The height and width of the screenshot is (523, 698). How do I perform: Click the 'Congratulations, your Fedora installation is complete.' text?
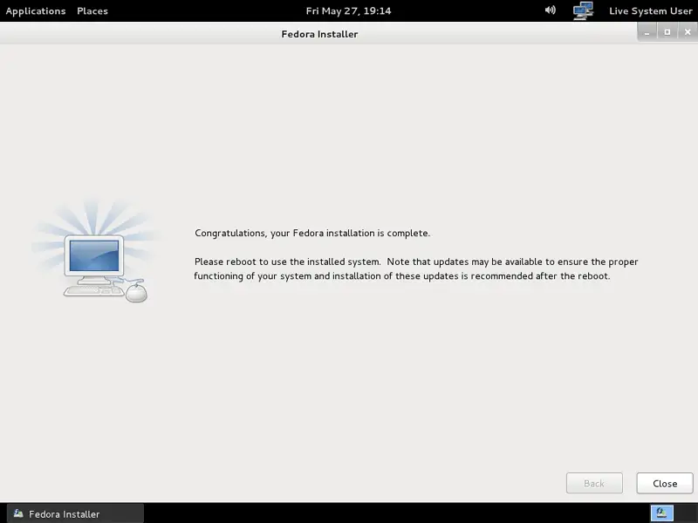(x=312, y=233)
